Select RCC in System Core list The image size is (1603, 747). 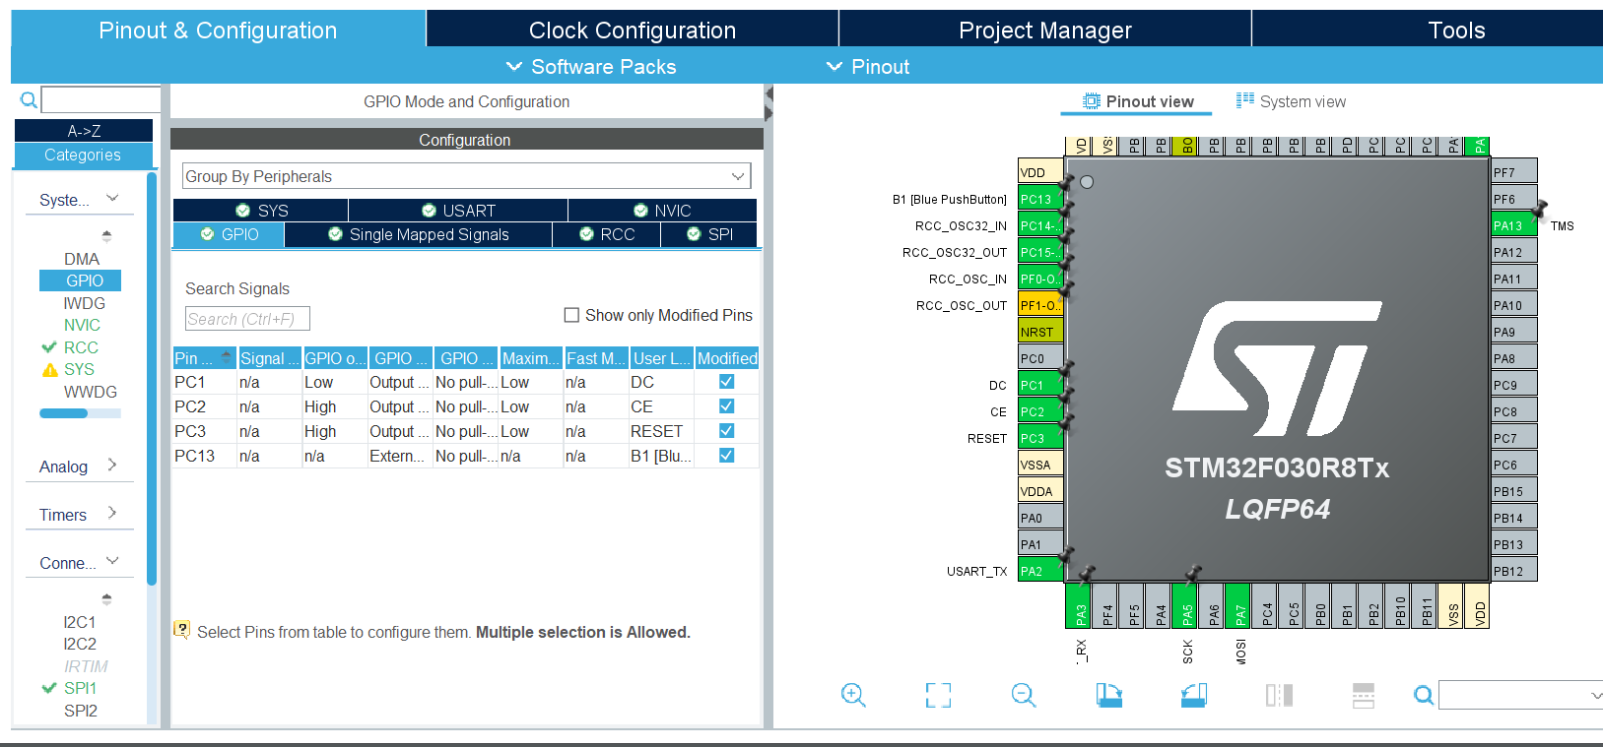(81, 347)
